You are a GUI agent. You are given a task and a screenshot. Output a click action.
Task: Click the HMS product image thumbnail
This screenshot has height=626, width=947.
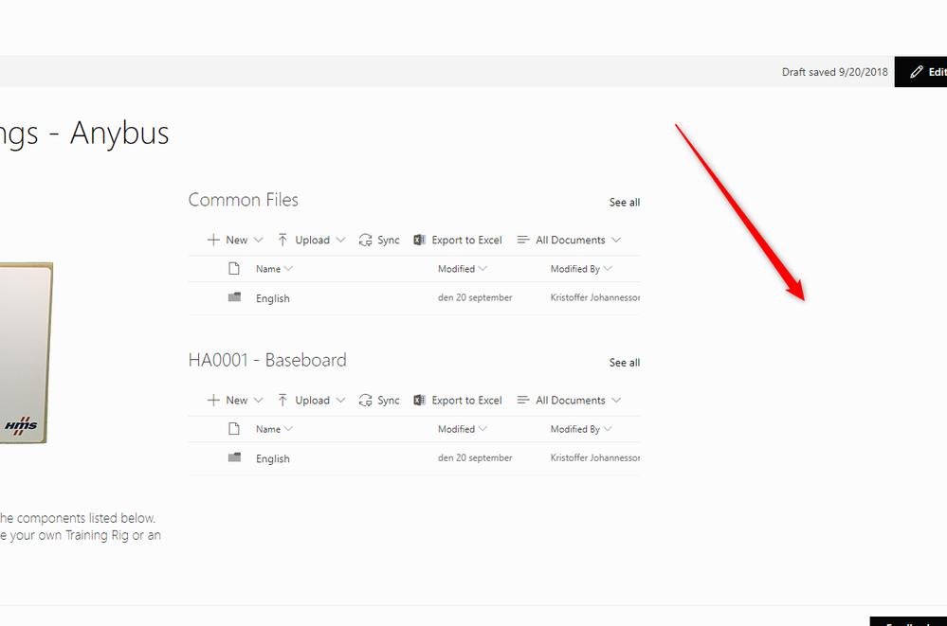click(24, 353)
